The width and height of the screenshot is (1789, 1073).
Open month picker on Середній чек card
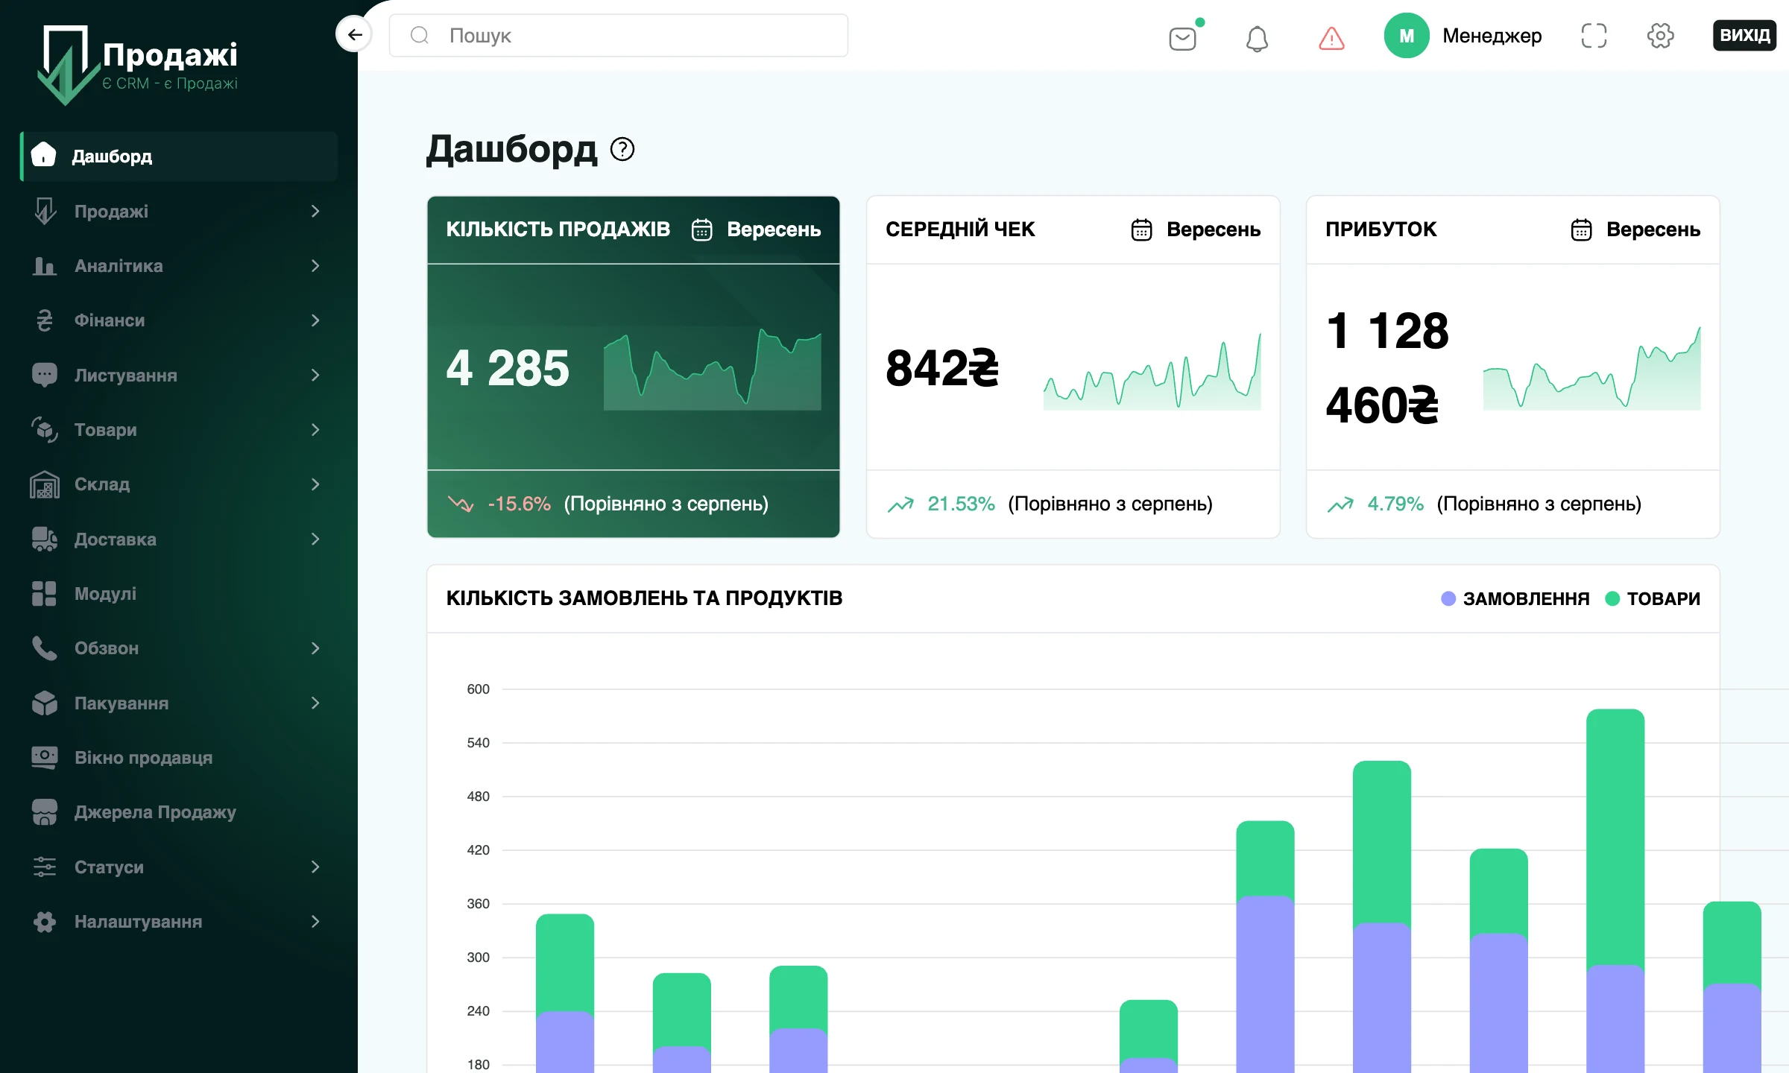pos(1196,230)
